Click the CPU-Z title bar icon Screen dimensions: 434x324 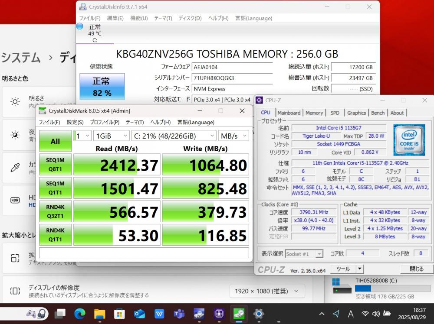[x=259, y=100]
